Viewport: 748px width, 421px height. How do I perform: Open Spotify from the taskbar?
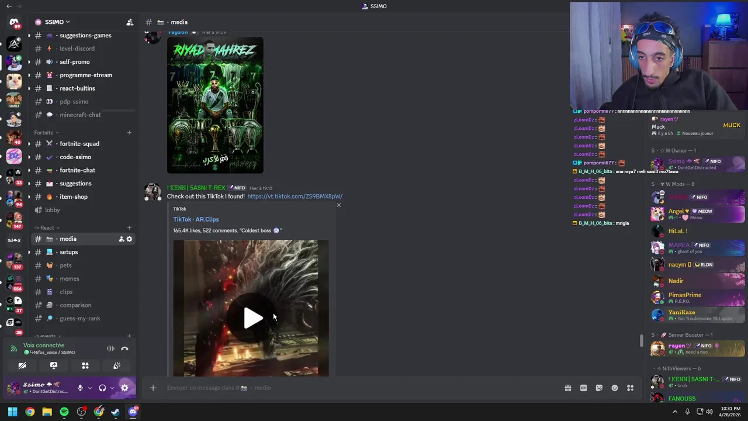click(x=64, y=412)
